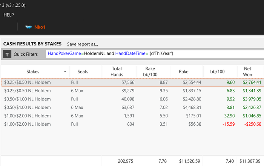Click the Quick Filters funnel icon

coord(7,54)
